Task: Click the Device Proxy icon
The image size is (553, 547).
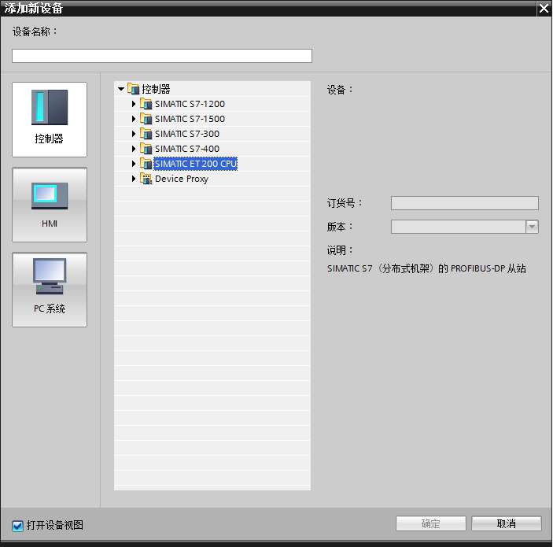Action: pos(146,179)
